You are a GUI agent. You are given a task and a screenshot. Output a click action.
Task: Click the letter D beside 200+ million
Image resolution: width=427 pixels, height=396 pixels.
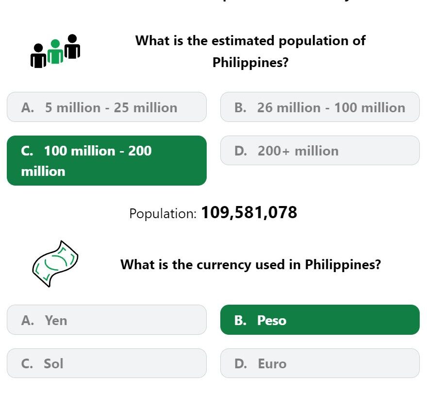(241, 151)
